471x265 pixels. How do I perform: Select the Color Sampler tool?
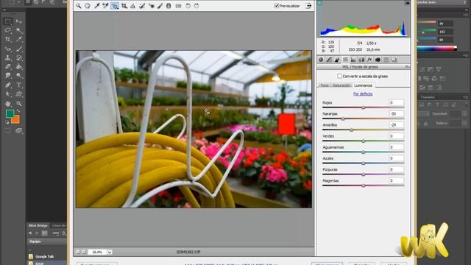pyautogui.click(x=105, y=6)
